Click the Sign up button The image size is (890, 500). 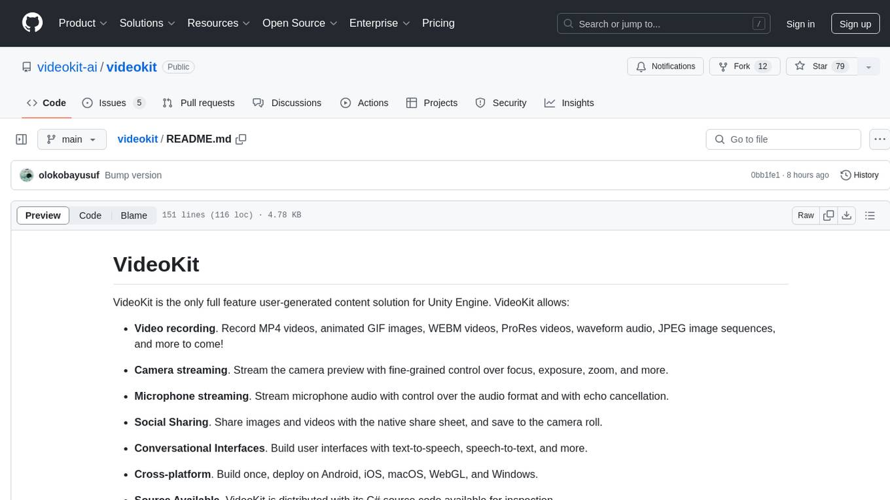click(855, 24)
